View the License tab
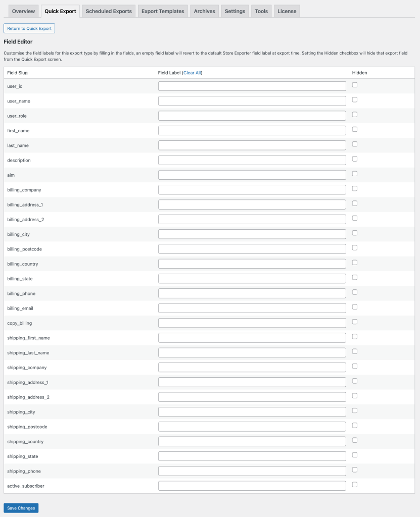Viewport: 420px width, 517px height. tap(287, 11)
